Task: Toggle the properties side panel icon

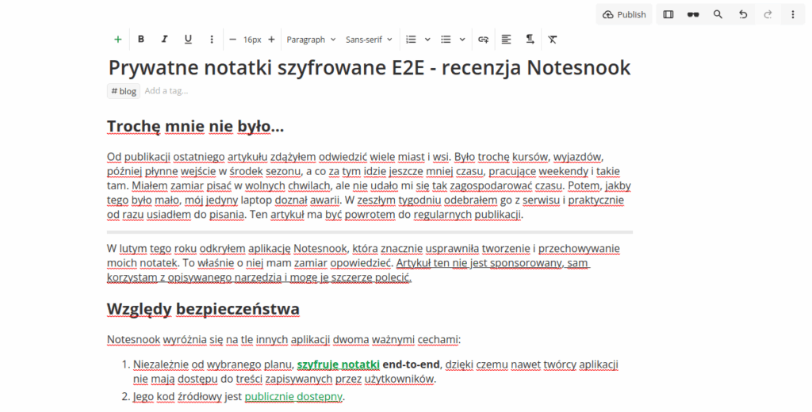Action: pos(668,14)
